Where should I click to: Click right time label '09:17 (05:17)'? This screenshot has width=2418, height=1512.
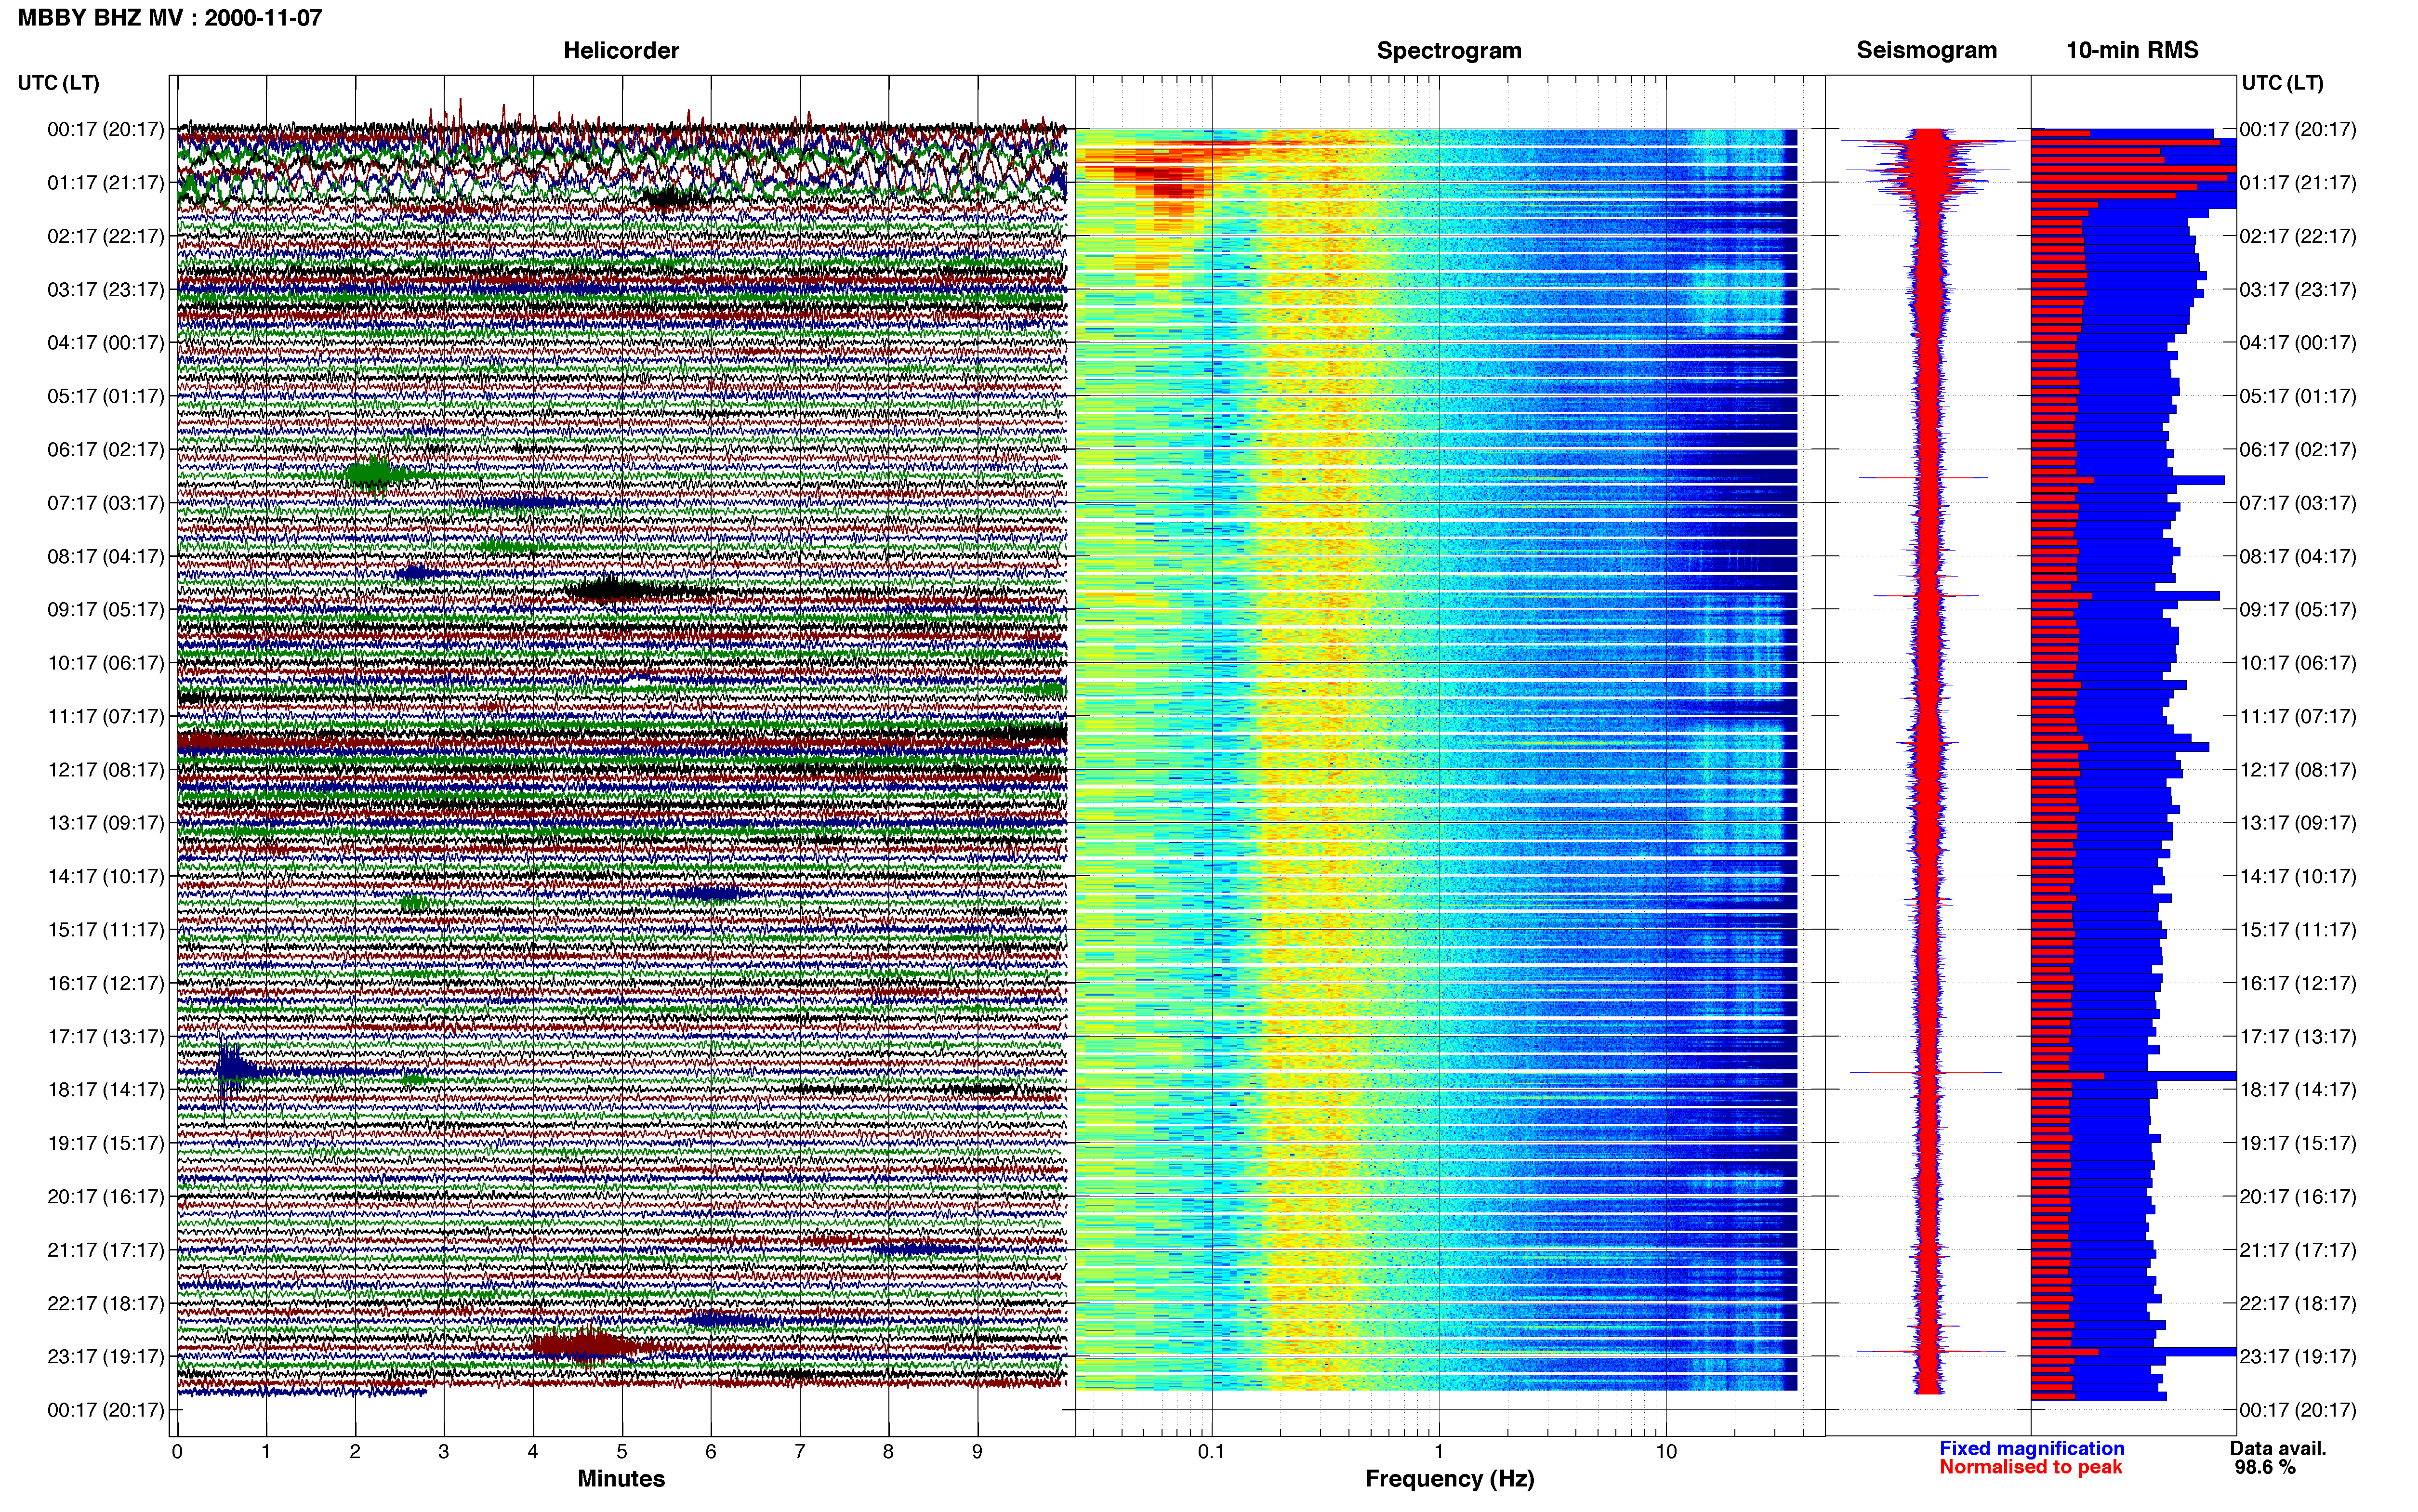pos(2298,610)
